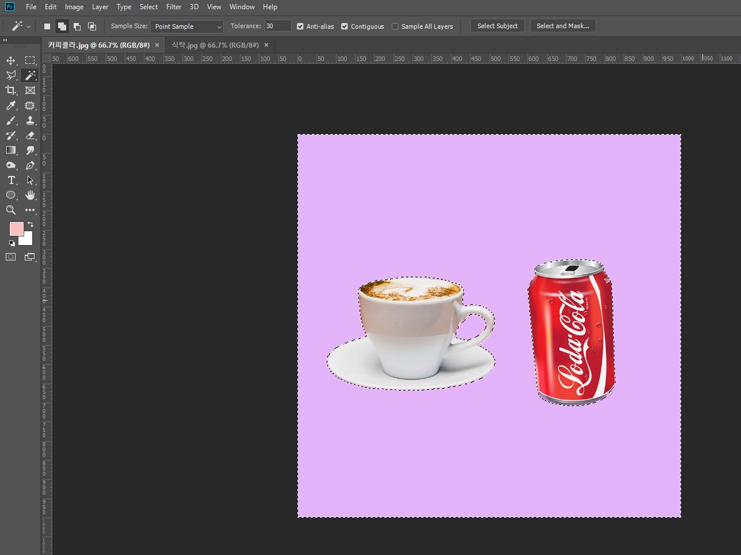Open the Filter menu
This screenshot has height=555, width=741.
click(174, 7)
